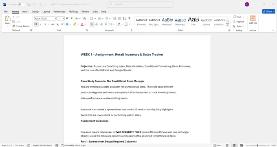Click the line spacing icon

pyautogui.click(x=111, y=24)
